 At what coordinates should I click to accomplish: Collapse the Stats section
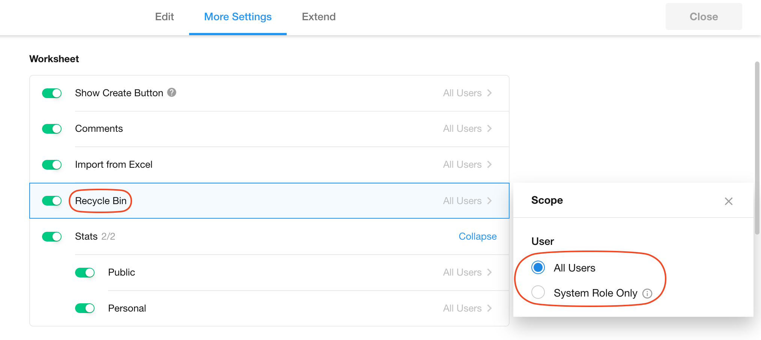click(x=477, y=236)
